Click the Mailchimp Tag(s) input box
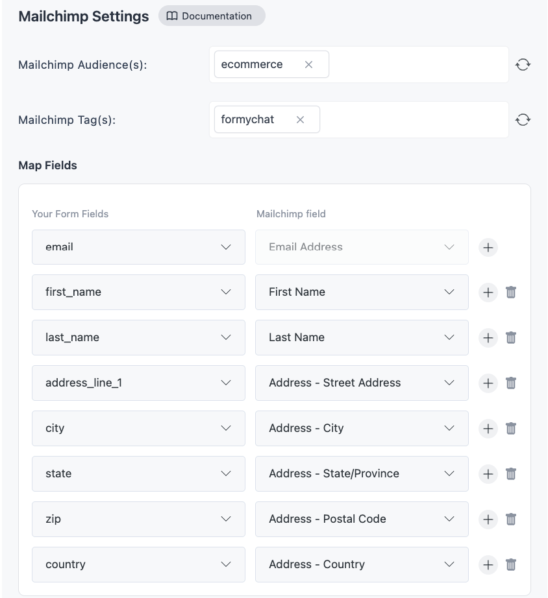The image size is (548, 598). [359, 120]
